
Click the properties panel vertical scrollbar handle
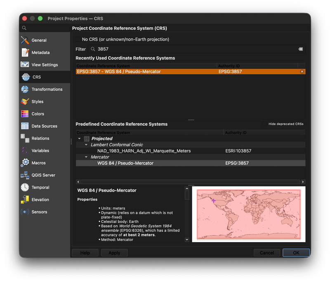point(187,195)
